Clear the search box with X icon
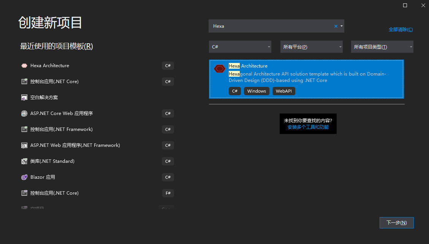The width and height of the screenshot is (429, 244). 336,26
